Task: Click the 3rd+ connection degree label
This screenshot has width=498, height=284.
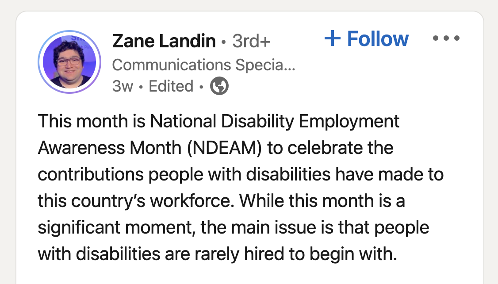Action: point(251,41)
